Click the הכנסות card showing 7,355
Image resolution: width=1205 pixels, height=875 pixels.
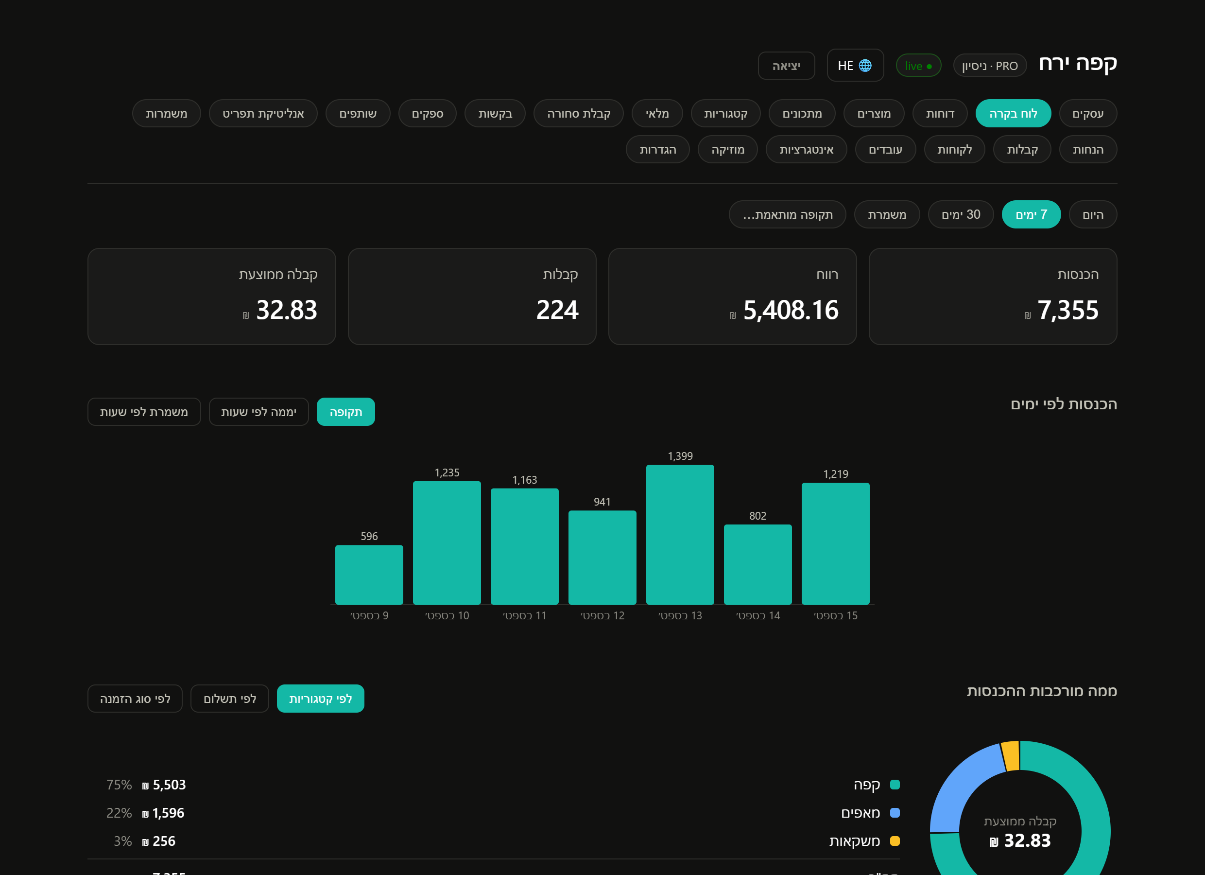click(993, 297)
